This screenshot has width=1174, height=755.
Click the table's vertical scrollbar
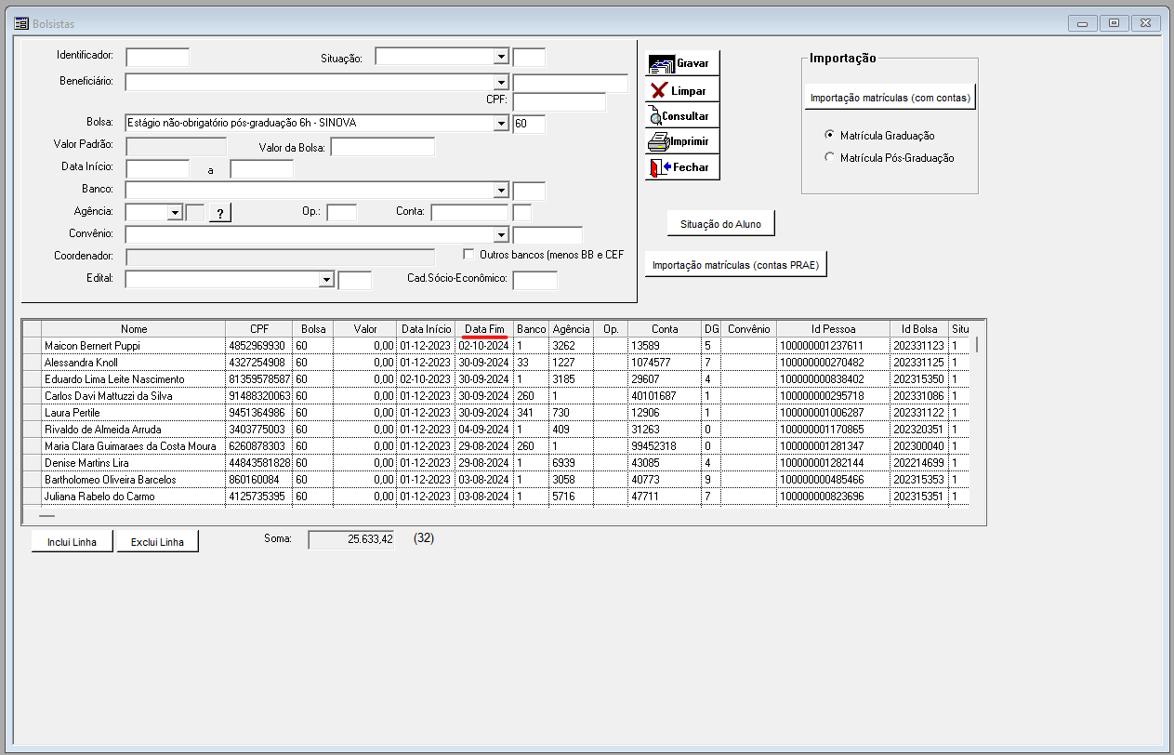point(976,418)
